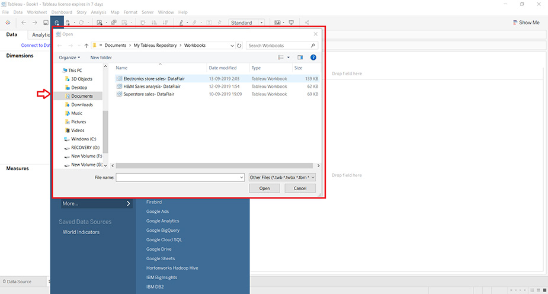Click the New Worksheet toolbar icon
This screenshot has height=294, width=548.
tap(100, 23)
